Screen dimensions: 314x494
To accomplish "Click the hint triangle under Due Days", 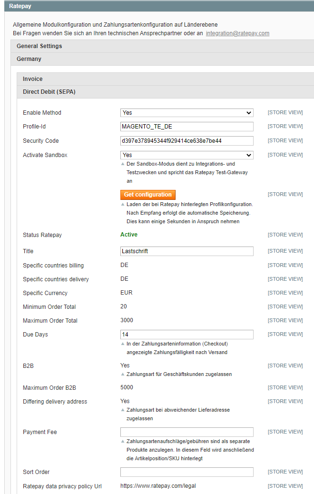I will coord(123,344).
